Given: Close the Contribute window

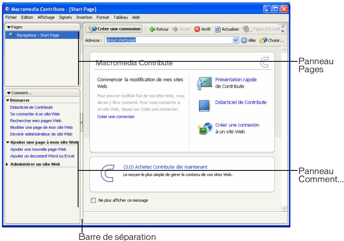Looking at the screenshot, I should click(284, 9).
